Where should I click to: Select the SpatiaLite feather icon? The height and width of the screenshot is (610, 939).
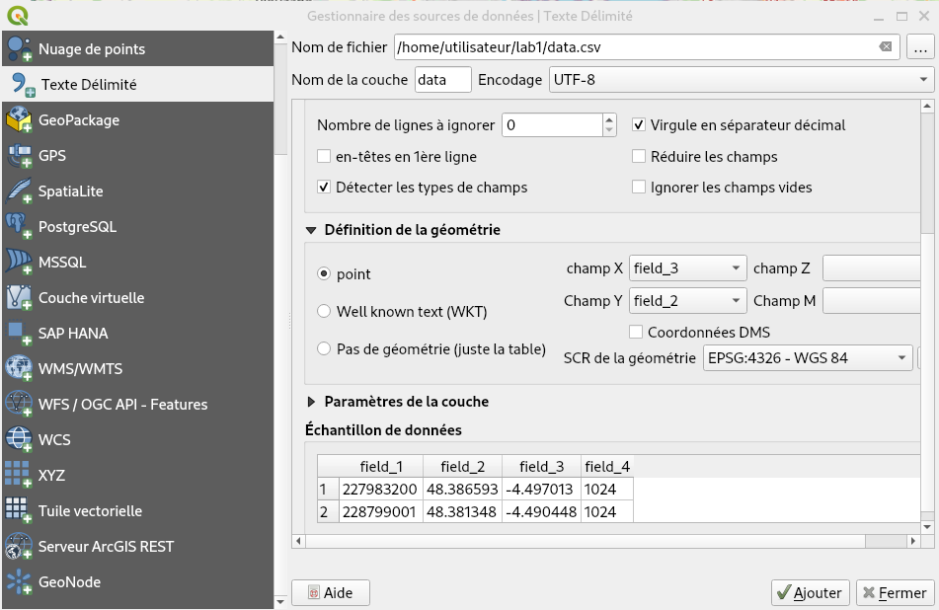pos(19,191)
